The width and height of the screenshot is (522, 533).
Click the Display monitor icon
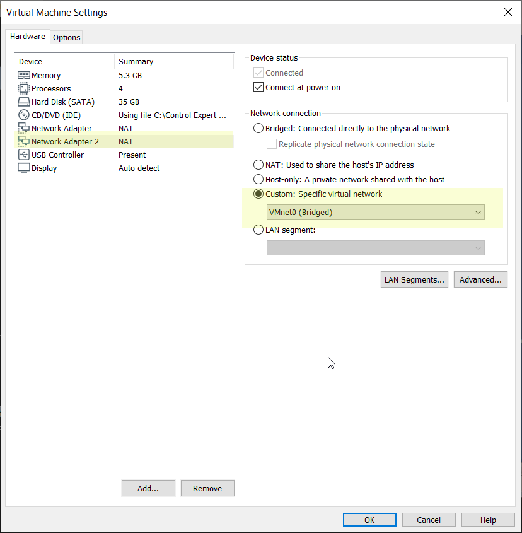click(23, 168)
